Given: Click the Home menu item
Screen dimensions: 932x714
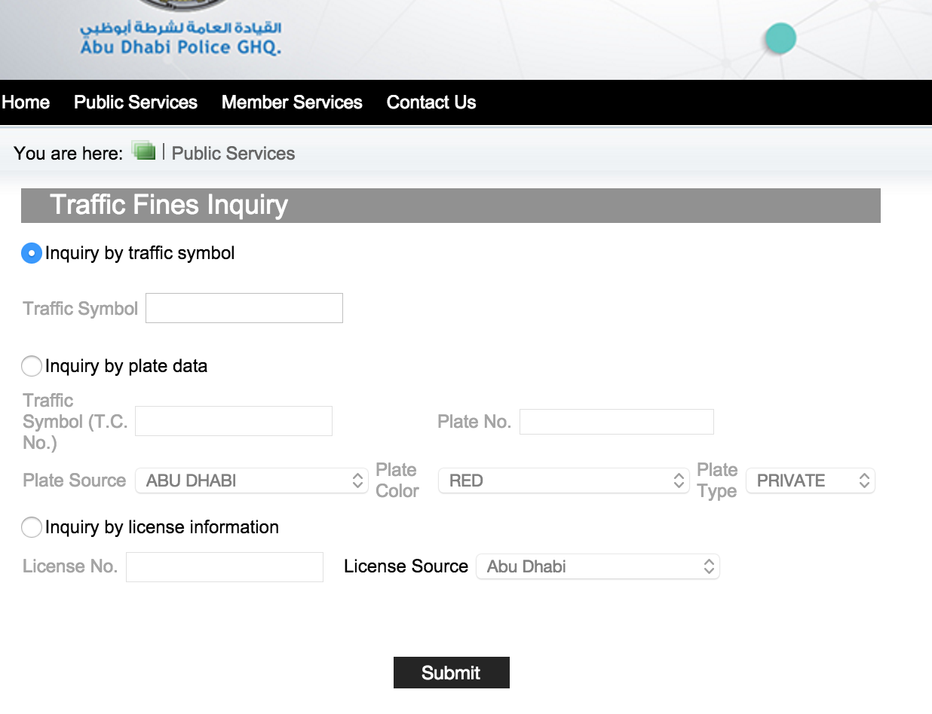Looking at the screenshot, I should [x=25, y=102].
